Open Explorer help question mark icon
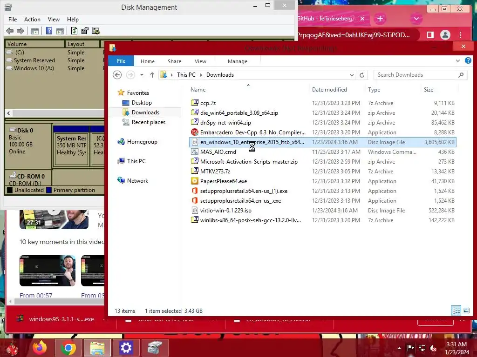The width and height of the screenshot is (477, 357). pyautogui.click(x=468, y=61)
